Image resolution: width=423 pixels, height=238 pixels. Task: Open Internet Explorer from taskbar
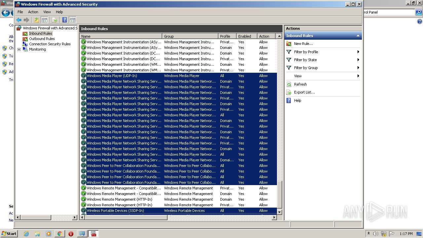[x=26, y=234]
